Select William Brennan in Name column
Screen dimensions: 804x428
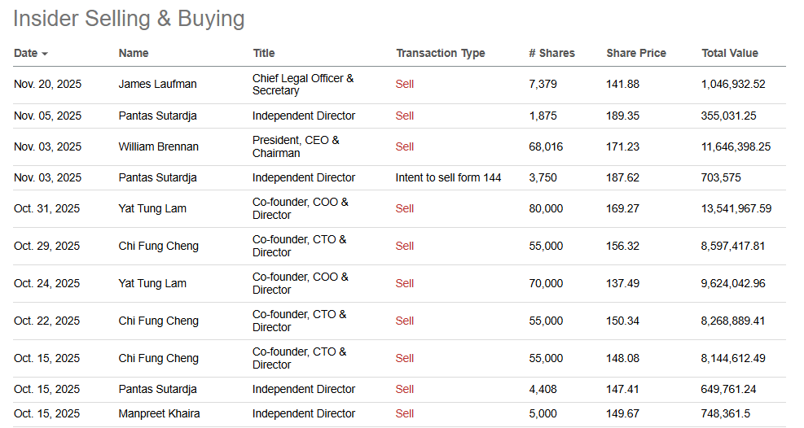tap(158, 146)
